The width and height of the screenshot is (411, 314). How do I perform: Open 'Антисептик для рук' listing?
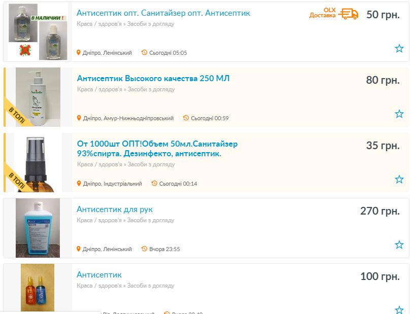tap(114, 210)
